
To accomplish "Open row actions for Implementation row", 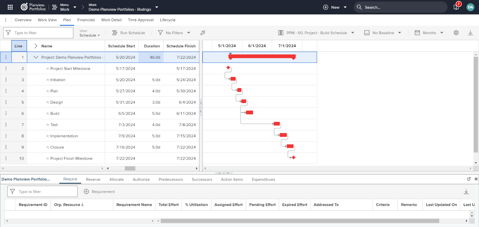I will click(x=6, y=136).
